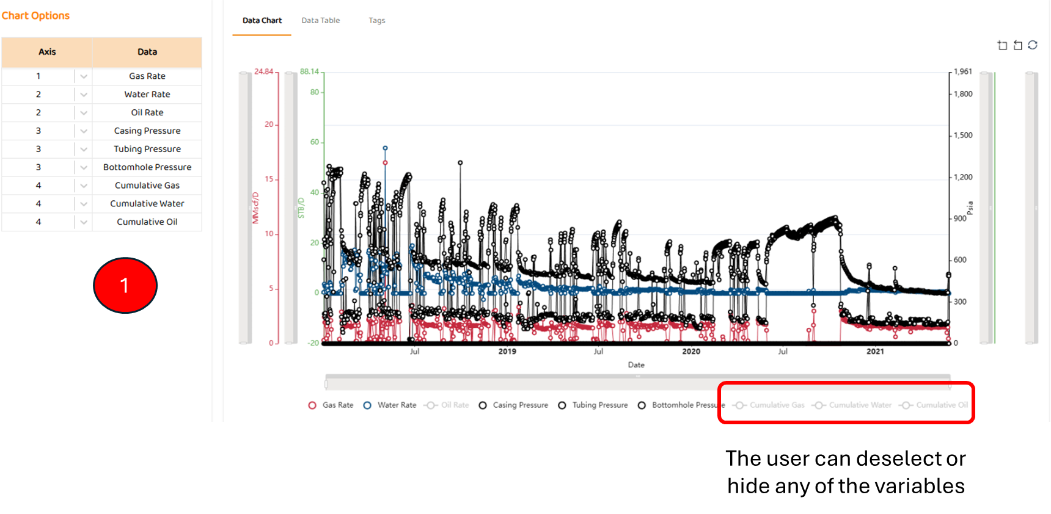The height and width of the screenshot is (514, 1051).
Task: Click the Tubing Pressure legend marker icon
Action: point(562,405)
